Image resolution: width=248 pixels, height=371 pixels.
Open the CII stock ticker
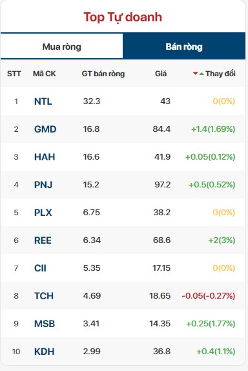[40, 268]
